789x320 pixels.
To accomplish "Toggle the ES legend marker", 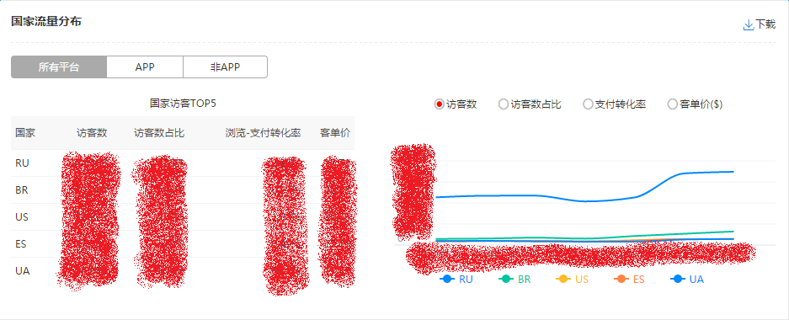I will (x=621, y=280).
